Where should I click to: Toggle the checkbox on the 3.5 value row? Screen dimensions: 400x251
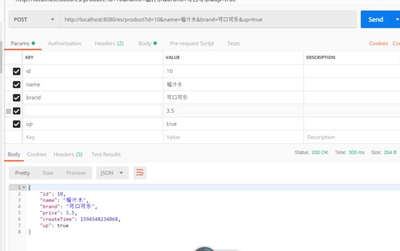pos(17,111)
